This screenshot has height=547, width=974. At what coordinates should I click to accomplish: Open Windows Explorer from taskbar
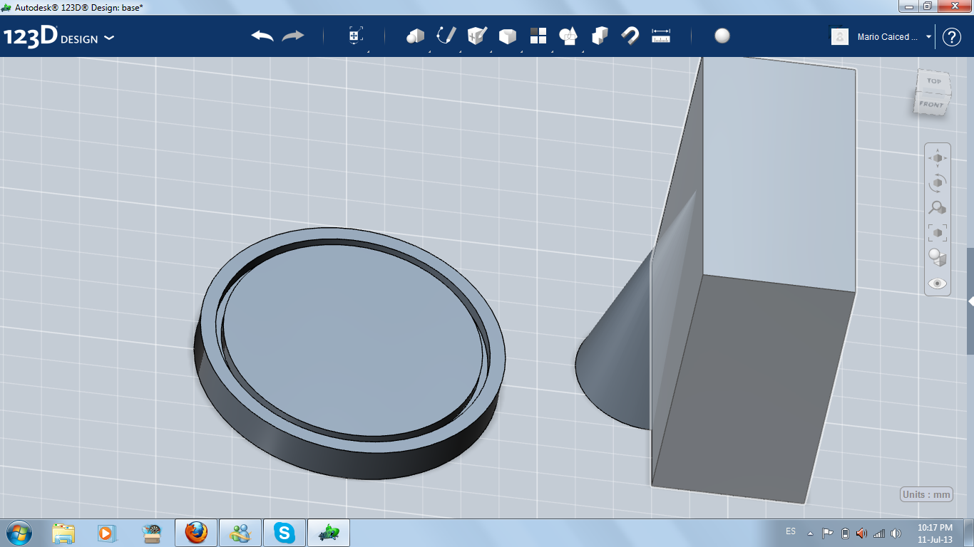tap(63, 533)
